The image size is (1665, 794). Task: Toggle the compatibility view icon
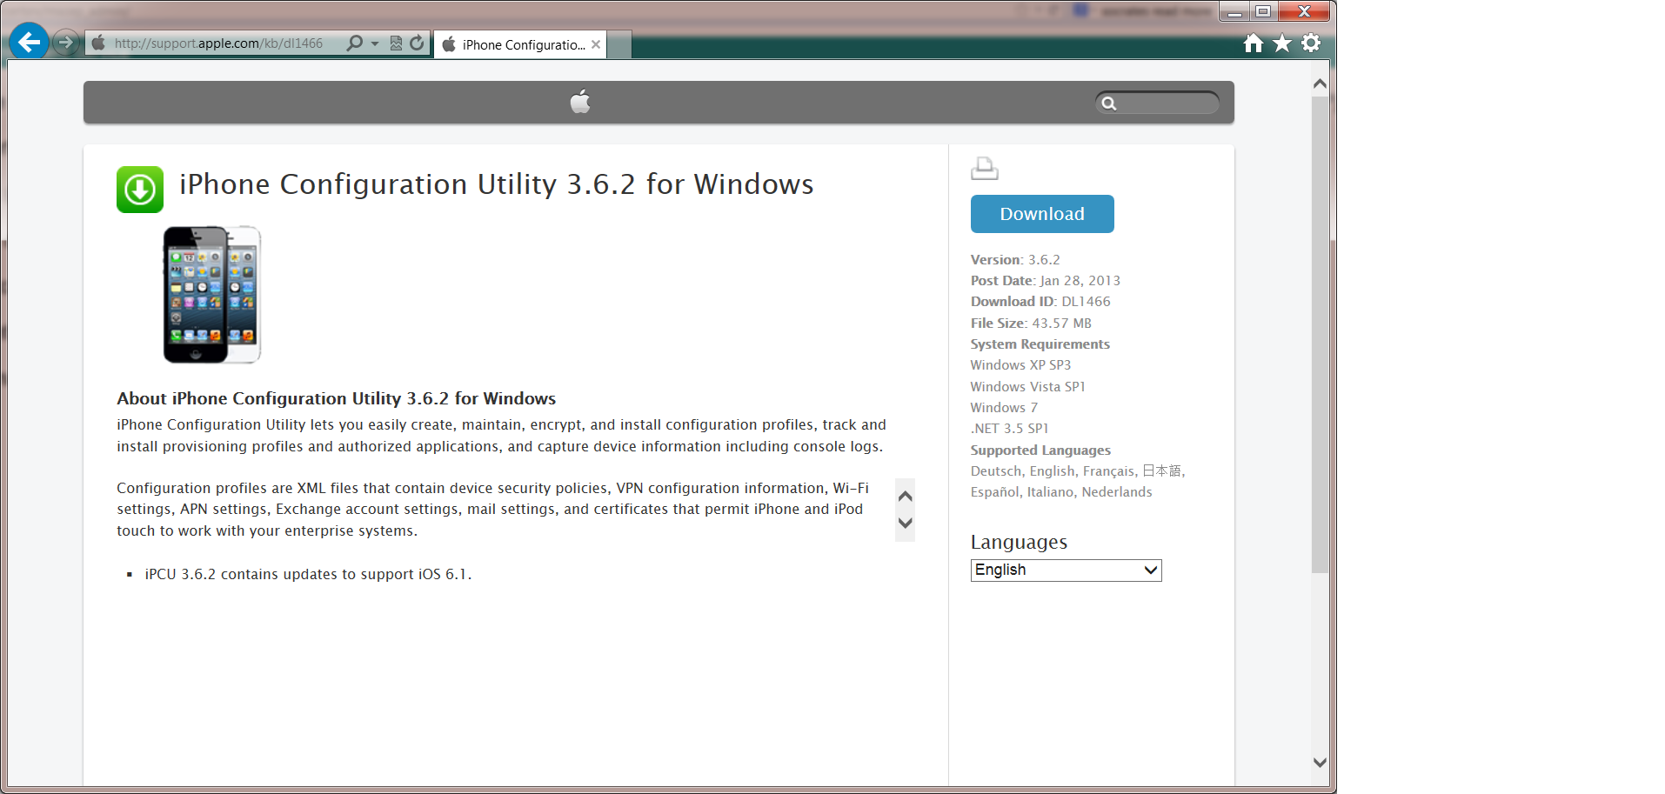(x=396, y=43)
